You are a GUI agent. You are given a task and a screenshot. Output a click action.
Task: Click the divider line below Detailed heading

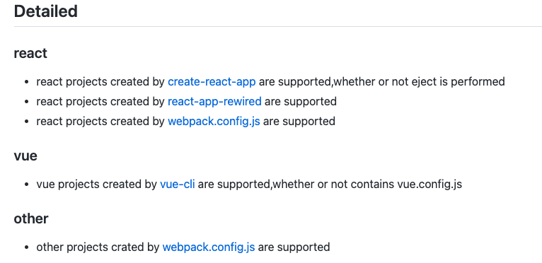pos(278,26)
